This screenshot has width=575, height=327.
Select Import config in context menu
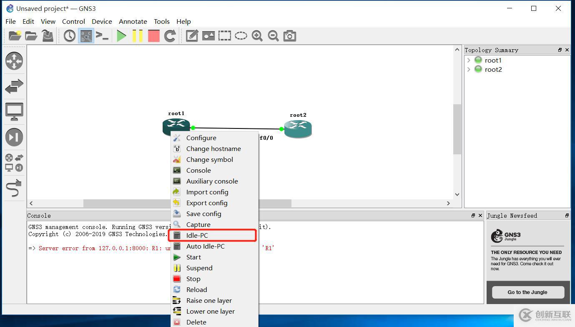[x=215, y=192]
